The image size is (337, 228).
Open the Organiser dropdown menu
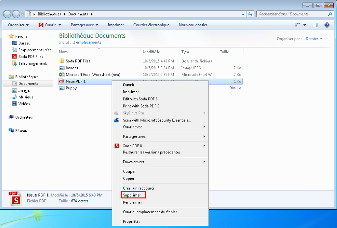18,25
